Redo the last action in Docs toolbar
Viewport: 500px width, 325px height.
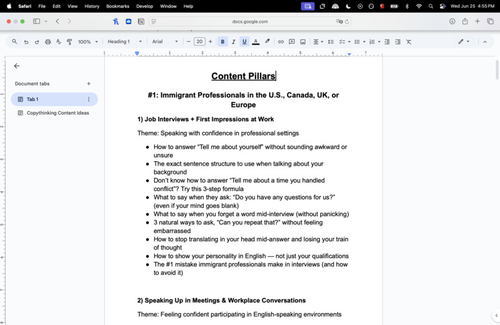tap(37, 42)
